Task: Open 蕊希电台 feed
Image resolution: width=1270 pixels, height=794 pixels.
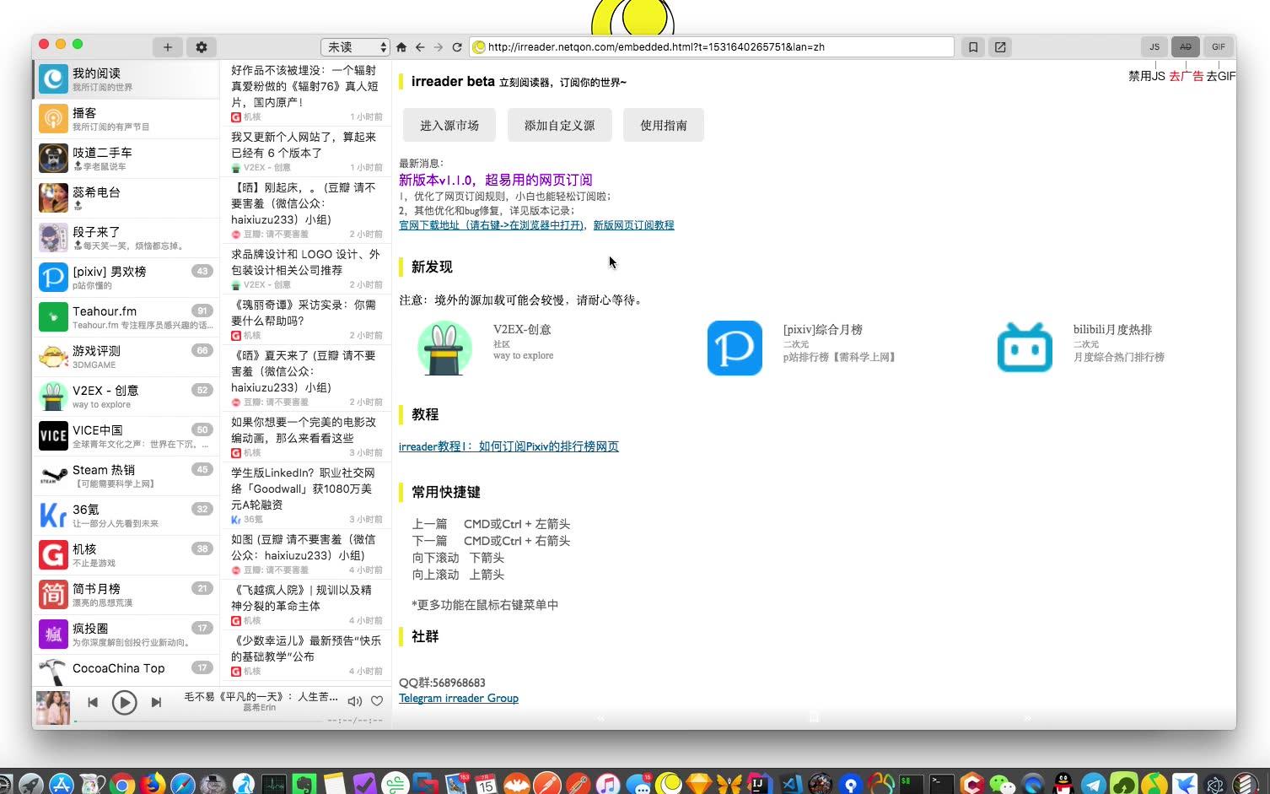Action: [x=126, y=198]
